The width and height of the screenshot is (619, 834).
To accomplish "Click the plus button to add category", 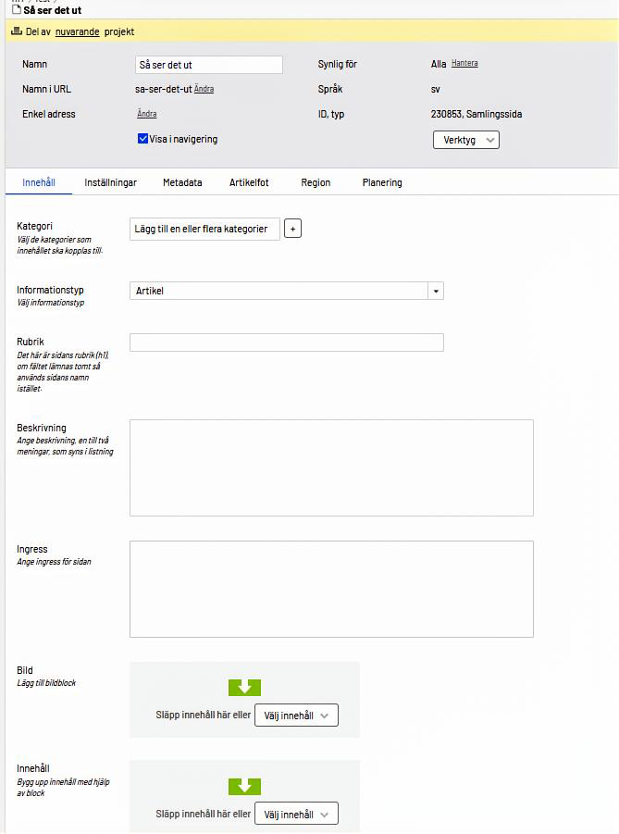I will (x=292, y=229).
